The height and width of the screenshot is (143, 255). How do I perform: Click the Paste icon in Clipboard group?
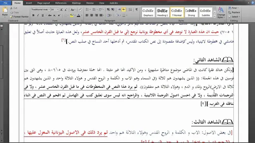[5, 12]
